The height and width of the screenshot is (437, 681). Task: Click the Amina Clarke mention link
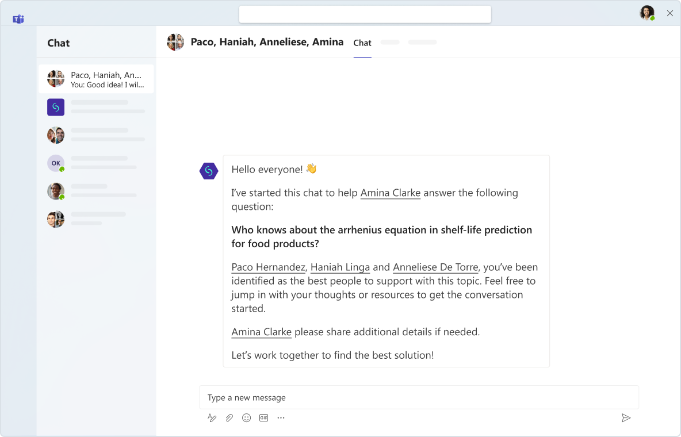390,193
